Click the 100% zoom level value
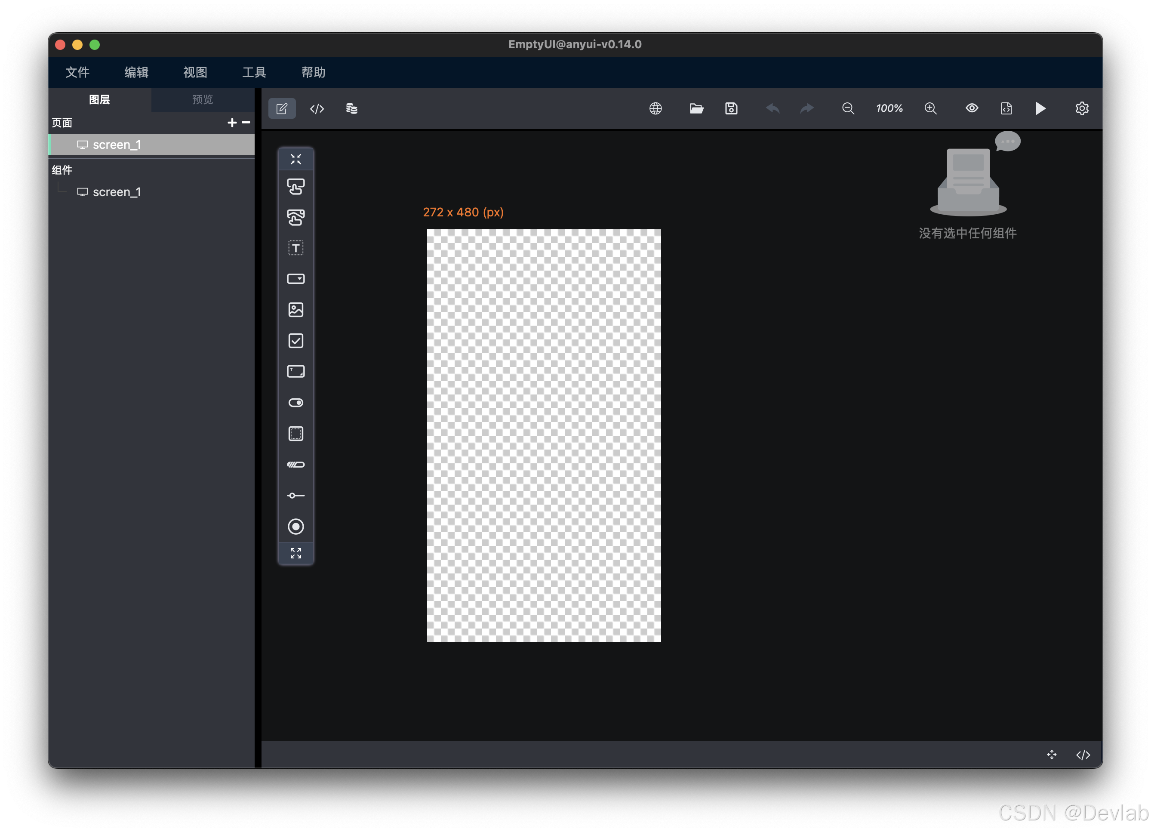 (x=889, y=109)
